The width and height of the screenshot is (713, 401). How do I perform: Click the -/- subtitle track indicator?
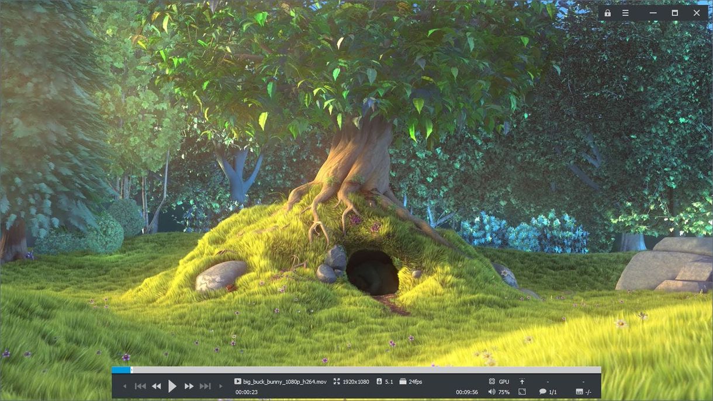coord(589,392)
